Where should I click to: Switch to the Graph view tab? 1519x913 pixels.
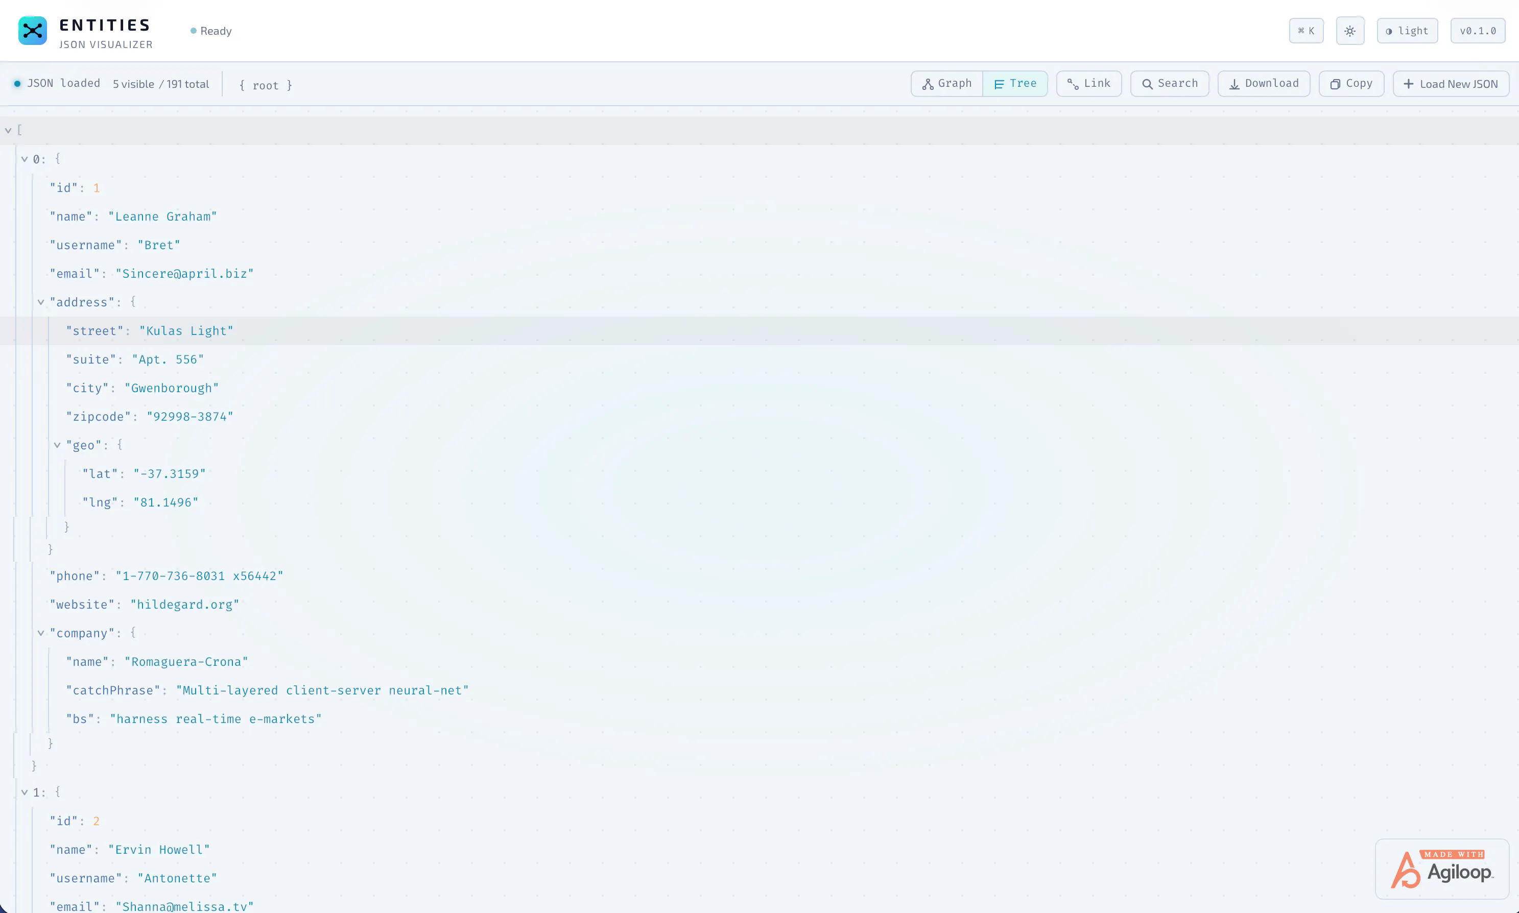(947, 84)
